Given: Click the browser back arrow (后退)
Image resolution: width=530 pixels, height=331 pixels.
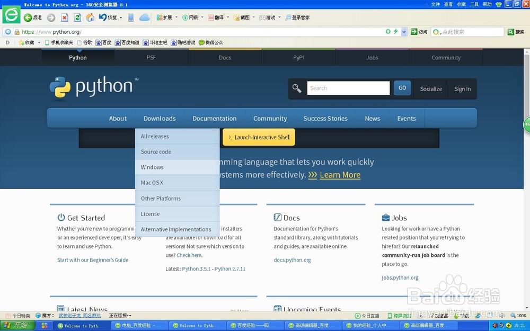Looking at the screenshot, I should pyautogui.click(x=32, y=17).
